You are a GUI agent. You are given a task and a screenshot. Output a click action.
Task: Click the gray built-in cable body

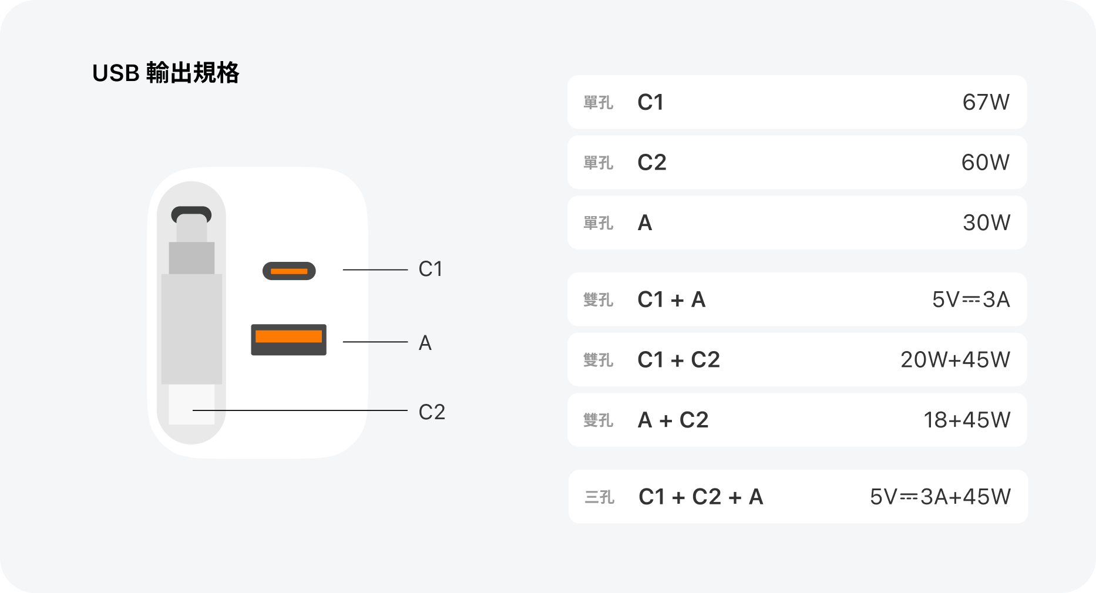[191, 329]
